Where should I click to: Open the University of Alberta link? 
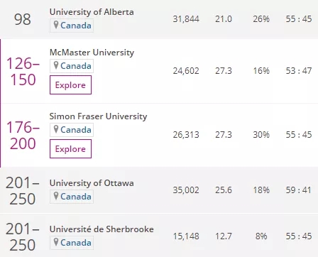click(x=92, y=12)
